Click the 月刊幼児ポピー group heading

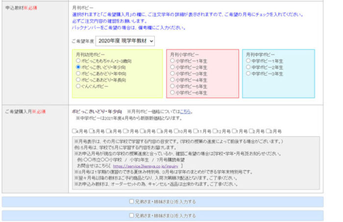tap(90, 54)
